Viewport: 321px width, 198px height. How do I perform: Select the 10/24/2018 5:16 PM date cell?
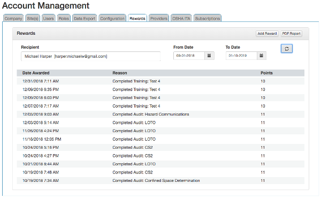click(x=41, y=147)
